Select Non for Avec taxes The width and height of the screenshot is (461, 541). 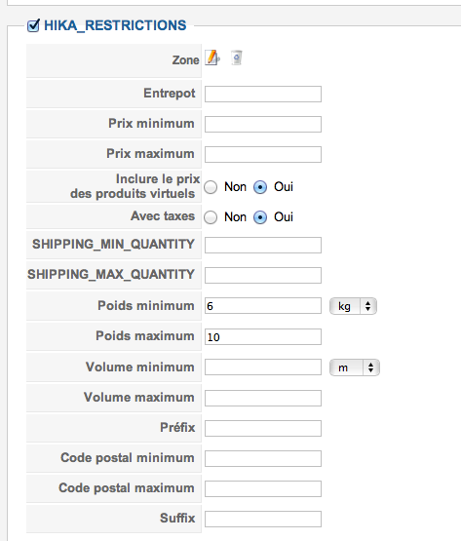(211, 217)
